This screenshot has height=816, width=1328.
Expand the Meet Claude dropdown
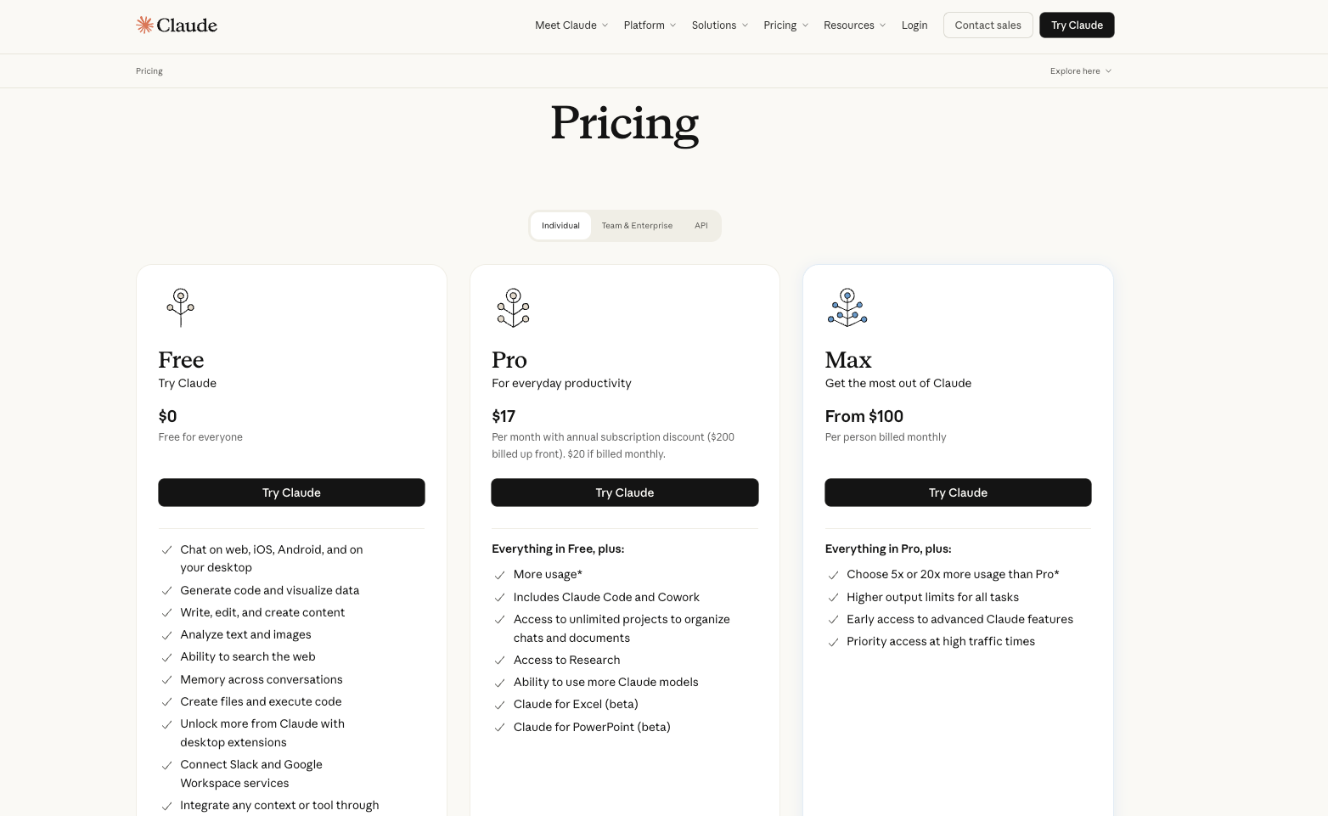click(x=571, y=25)
